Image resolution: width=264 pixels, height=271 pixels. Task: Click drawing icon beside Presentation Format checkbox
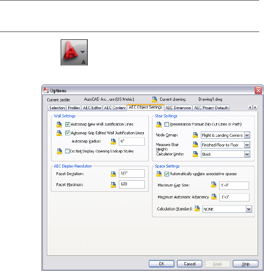[x=159, y=125]
